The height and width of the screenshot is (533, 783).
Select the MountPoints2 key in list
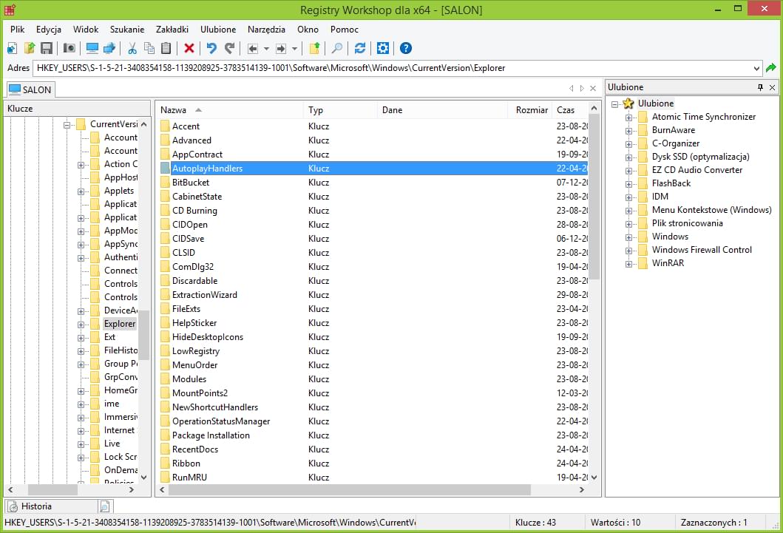coord(200,393)
